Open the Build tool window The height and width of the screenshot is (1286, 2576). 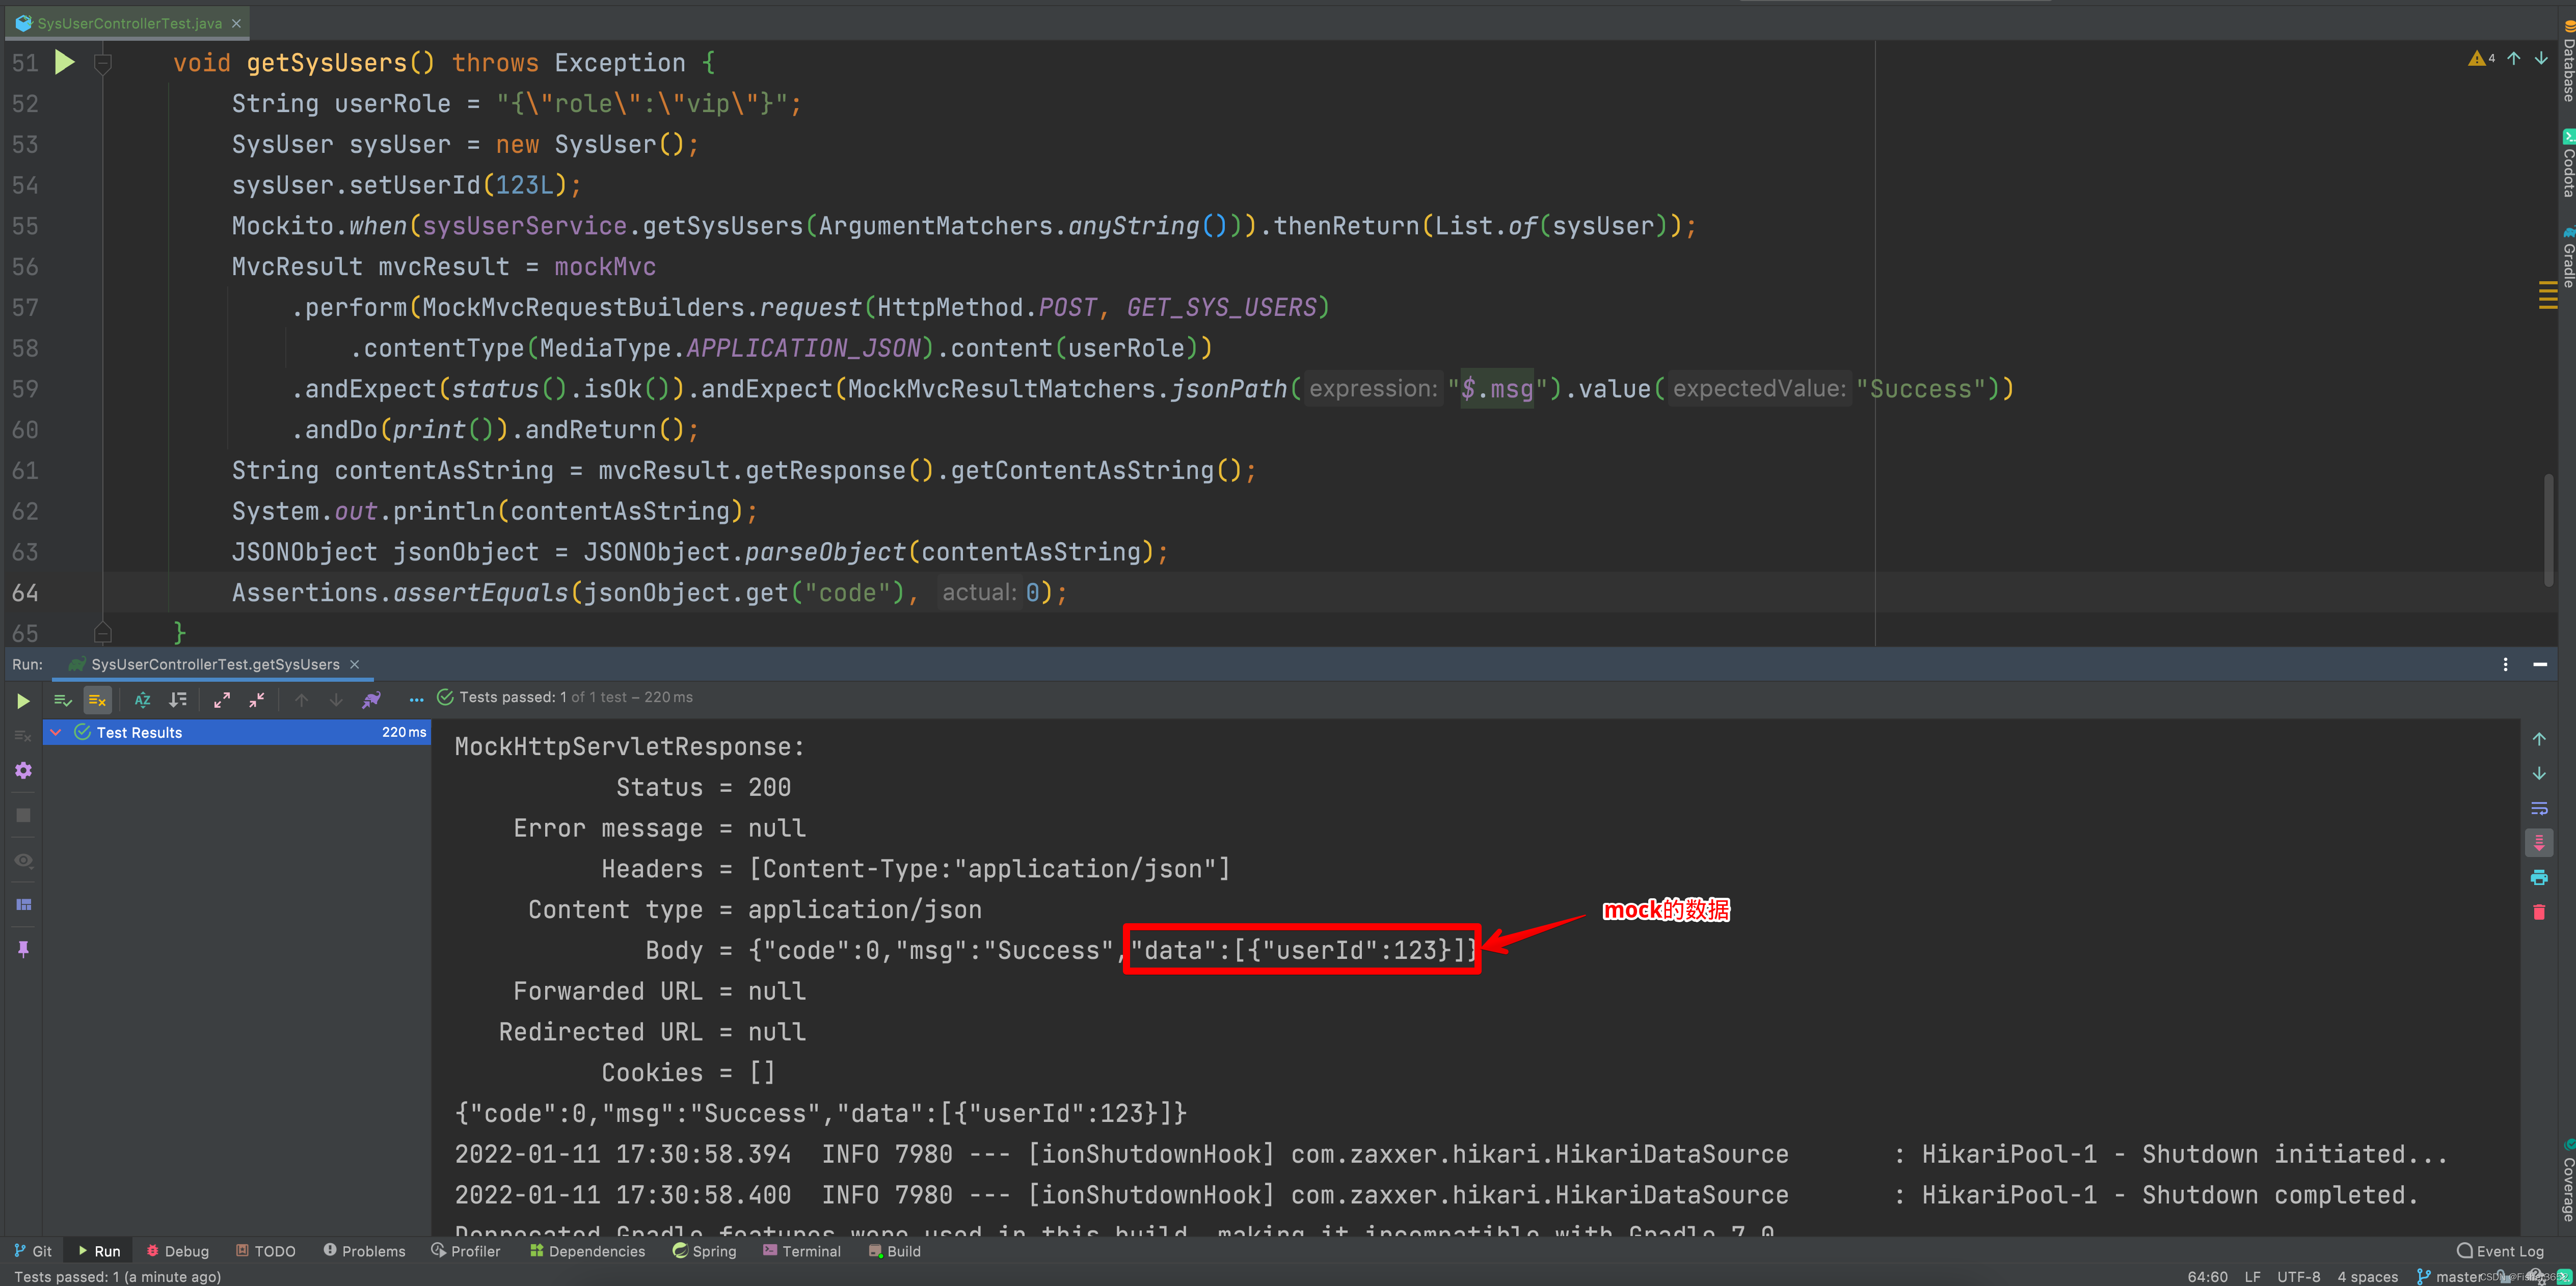point(895,1250)
